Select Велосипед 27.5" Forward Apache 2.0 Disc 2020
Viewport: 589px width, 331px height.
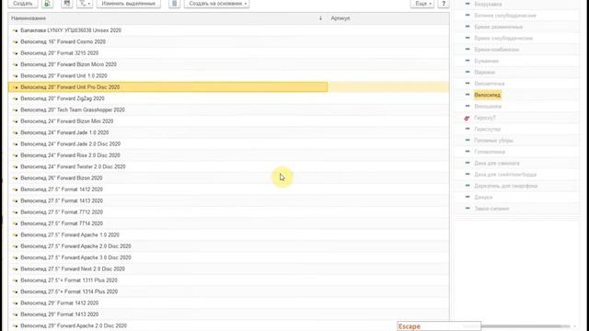coord(228,246)
